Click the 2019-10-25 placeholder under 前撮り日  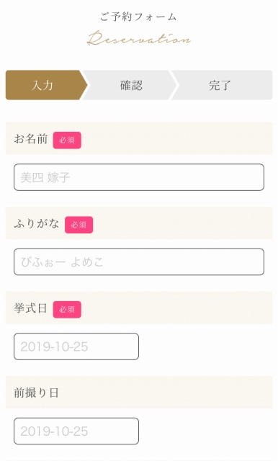click(x=54, y=431)
